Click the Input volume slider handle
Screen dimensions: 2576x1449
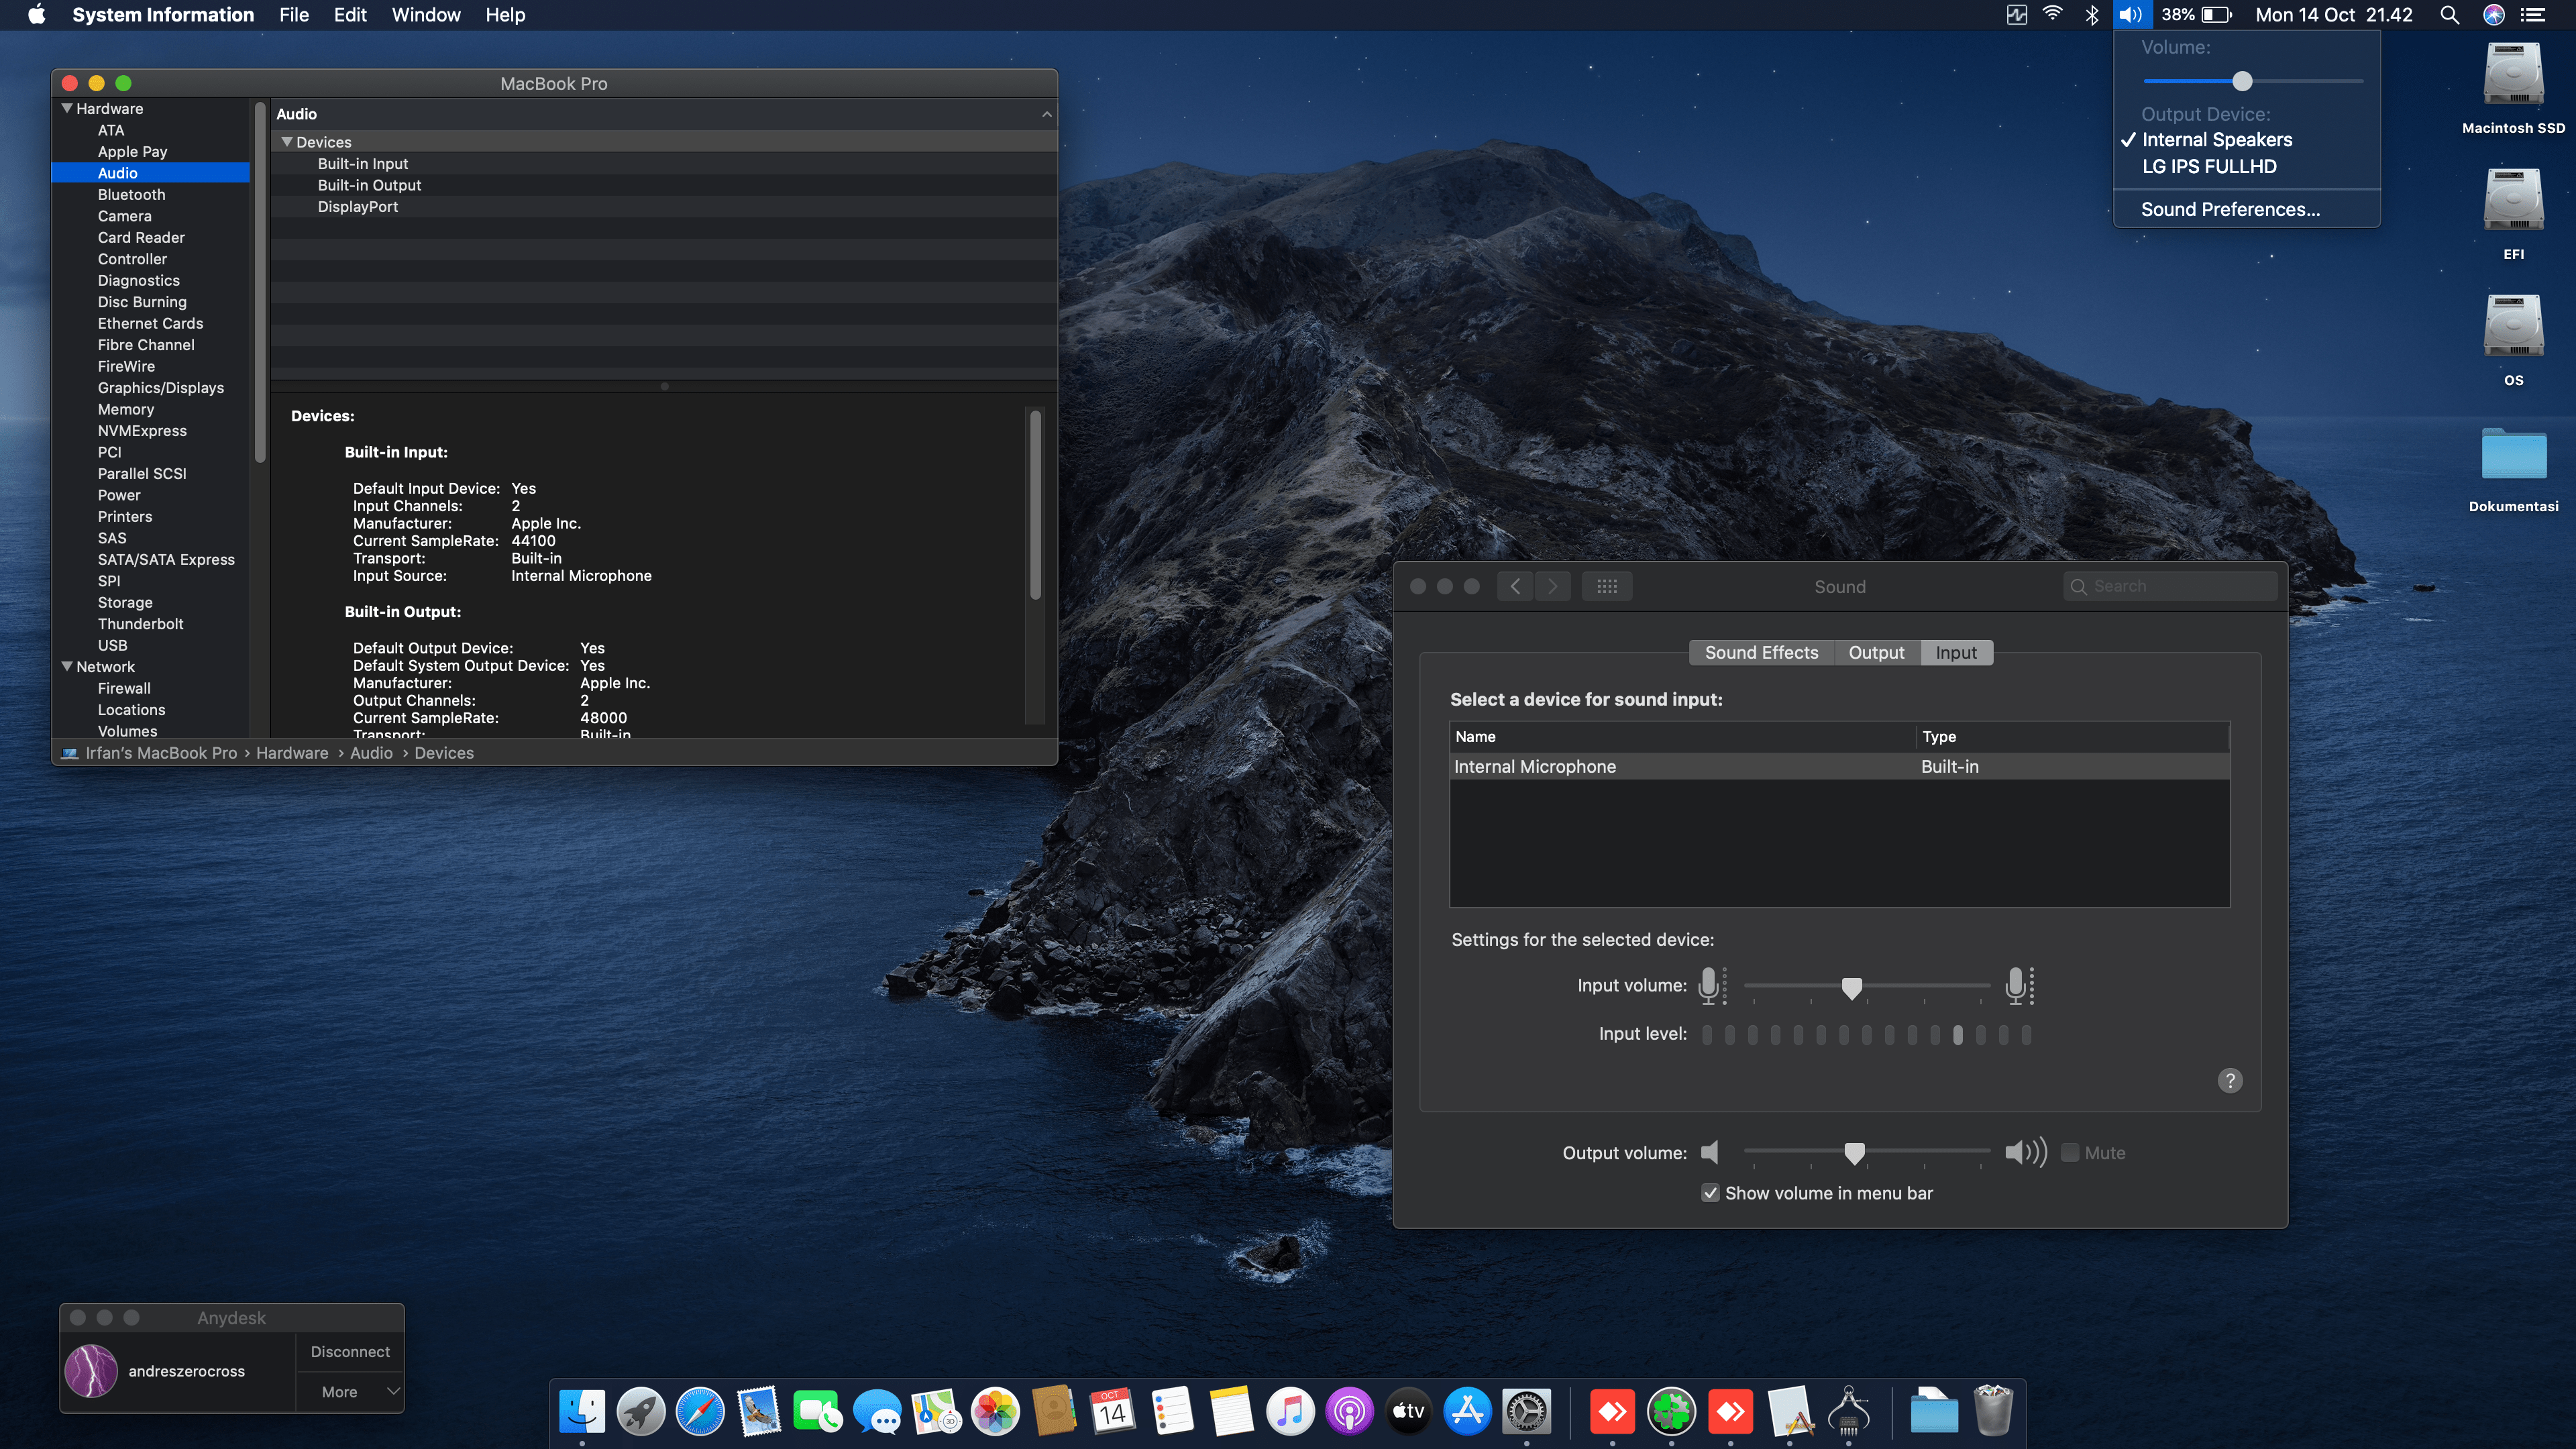coord(1851,987)
